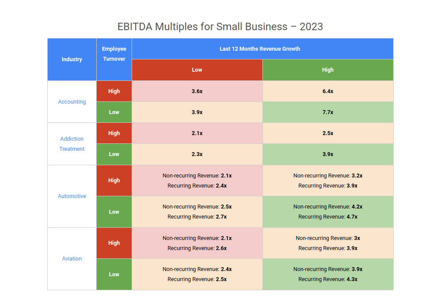Image resolution: width=433 pixels, height=306 pixels.
Task: Click the green High revenue growth header
Action: point(328,70)
